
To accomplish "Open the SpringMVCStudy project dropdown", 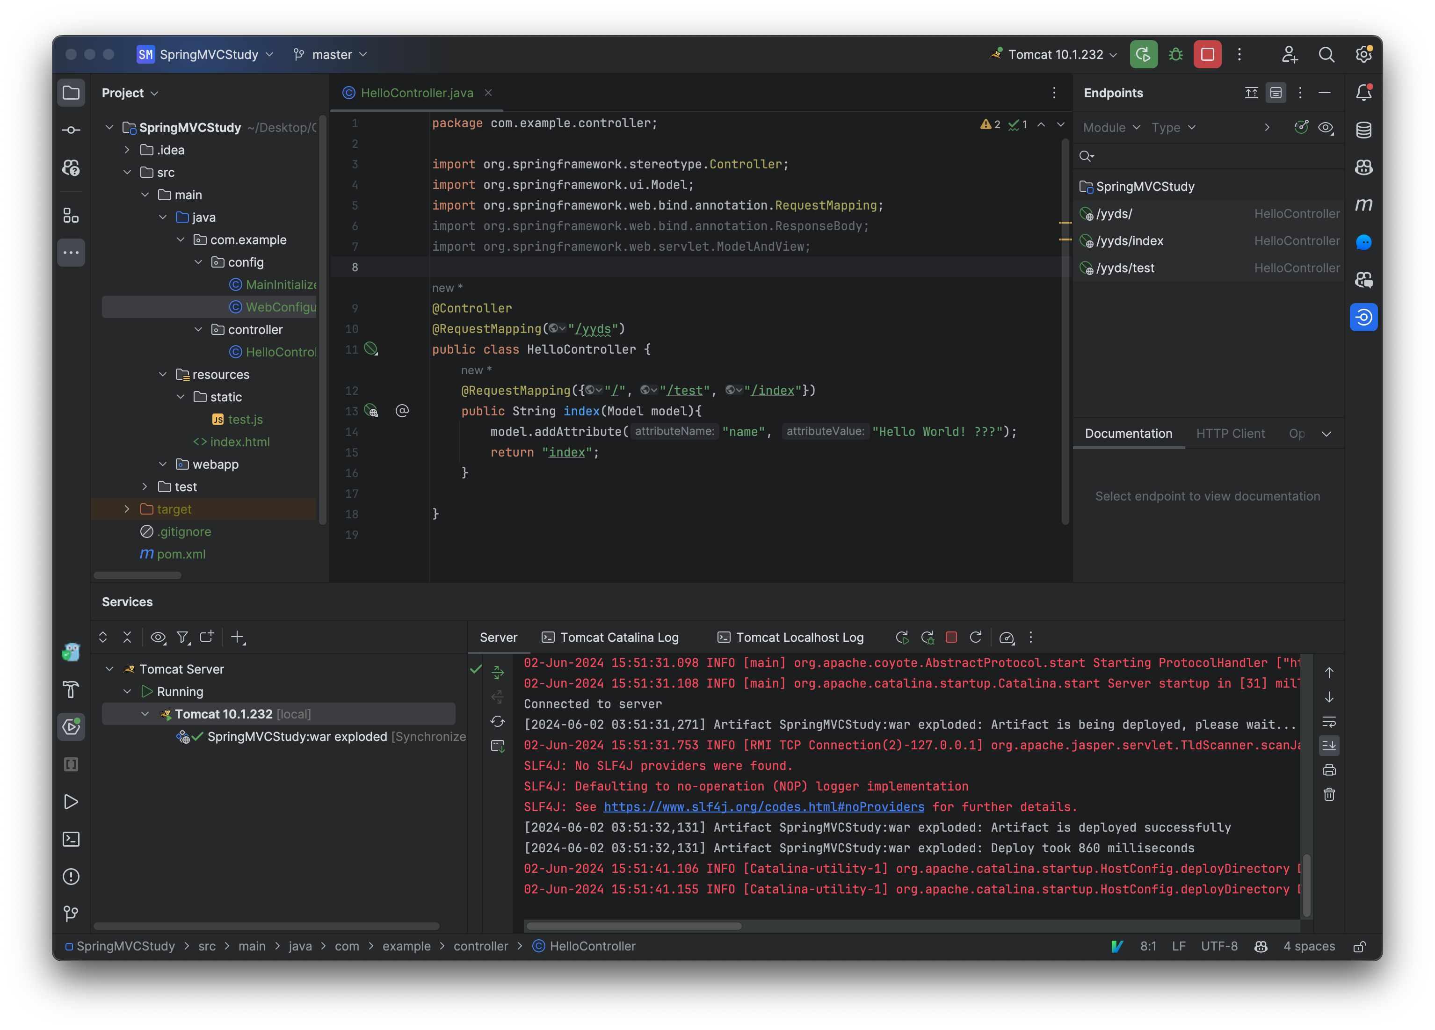I will [206, 54].
